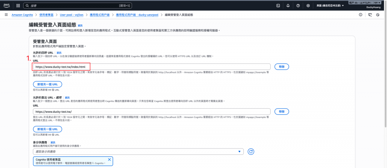The height and width of the screenshot is (168, 387).
Task: Open 資訊 link beside 允許的回呼 URL
Action: coord(59,53)
